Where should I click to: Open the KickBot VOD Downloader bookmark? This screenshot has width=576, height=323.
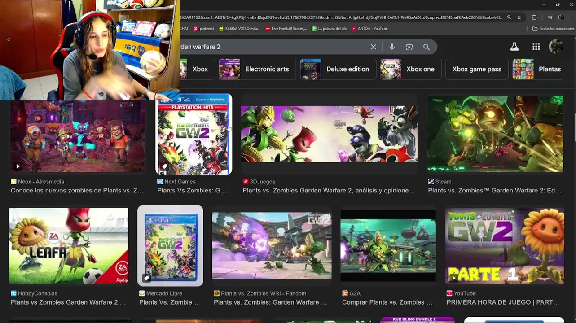tap(239, 28)
